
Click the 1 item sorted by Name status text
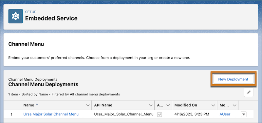click(64, 94)
